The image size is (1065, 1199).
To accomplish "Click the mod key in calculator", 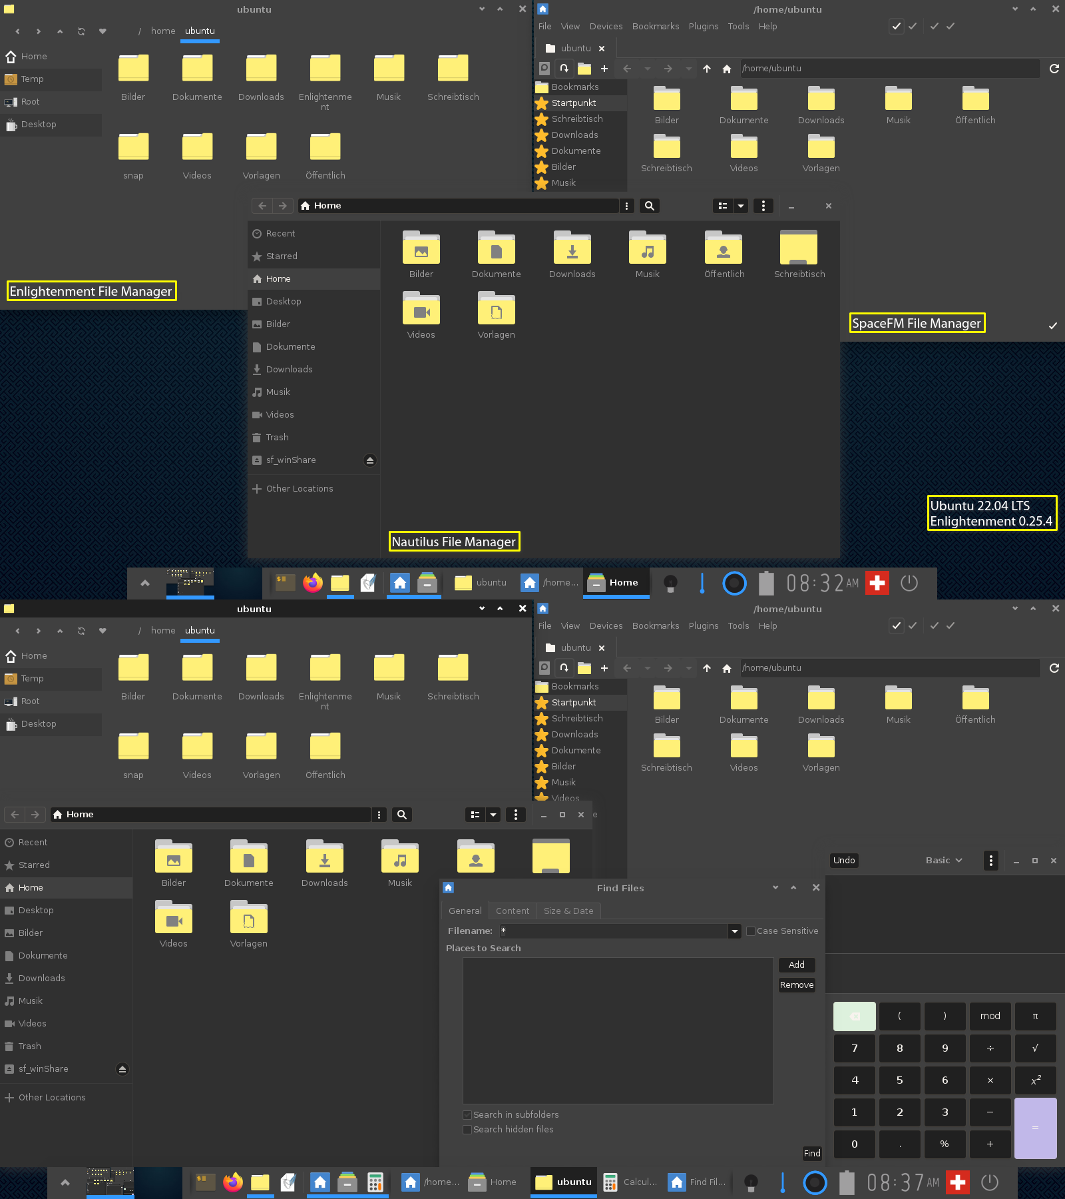I will tap(990, 1016).
